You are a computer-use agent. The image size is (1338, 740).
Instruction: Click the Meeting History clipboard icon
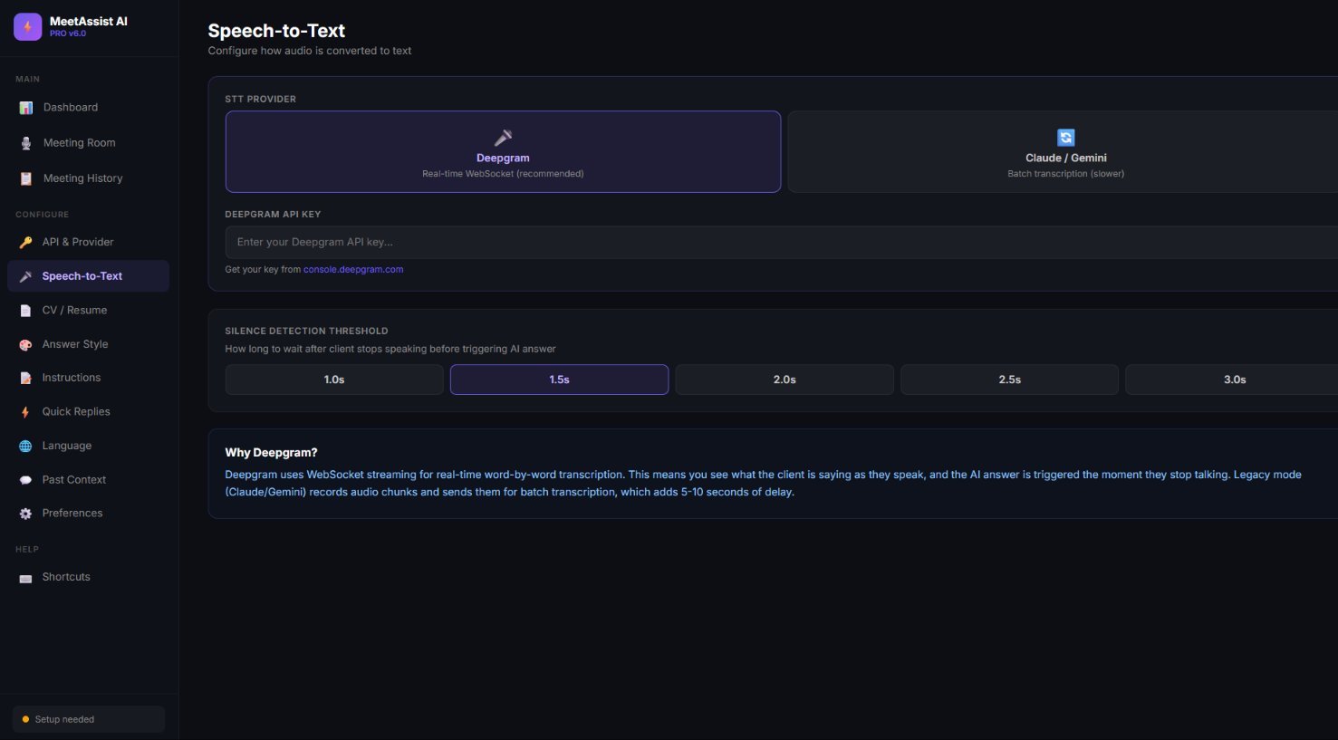pyautogui.click(x=26, y=178)
